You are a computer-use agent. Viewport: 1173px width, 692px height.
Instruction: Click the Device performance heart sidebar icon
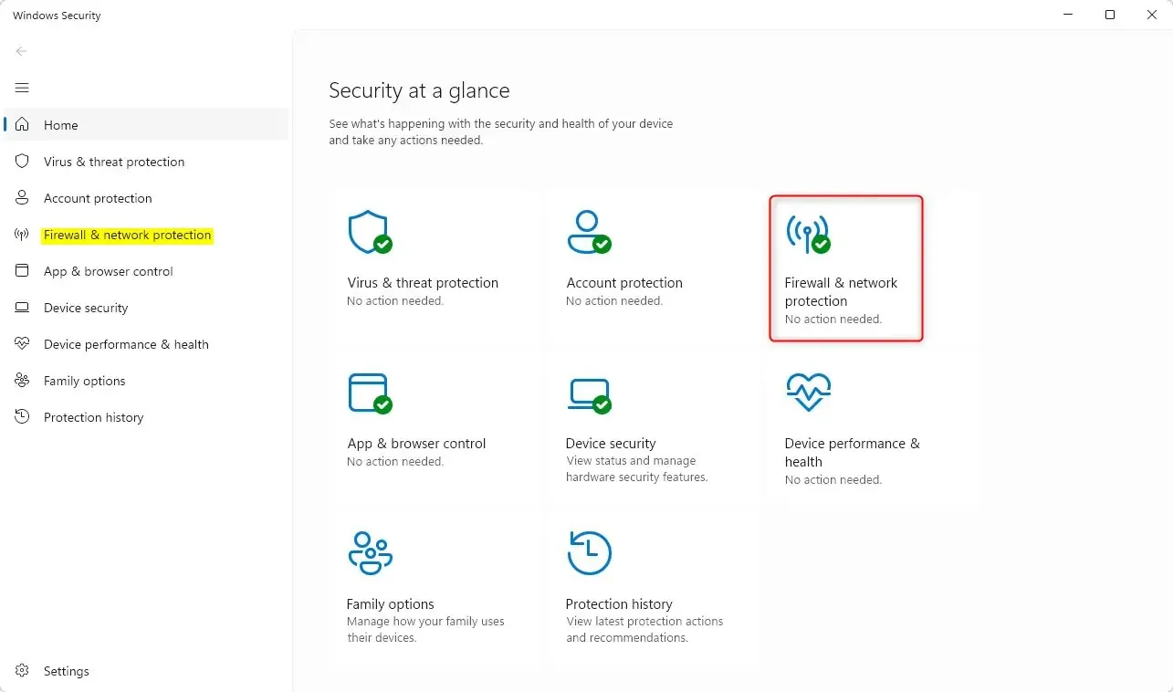click(x=22, y=344)
